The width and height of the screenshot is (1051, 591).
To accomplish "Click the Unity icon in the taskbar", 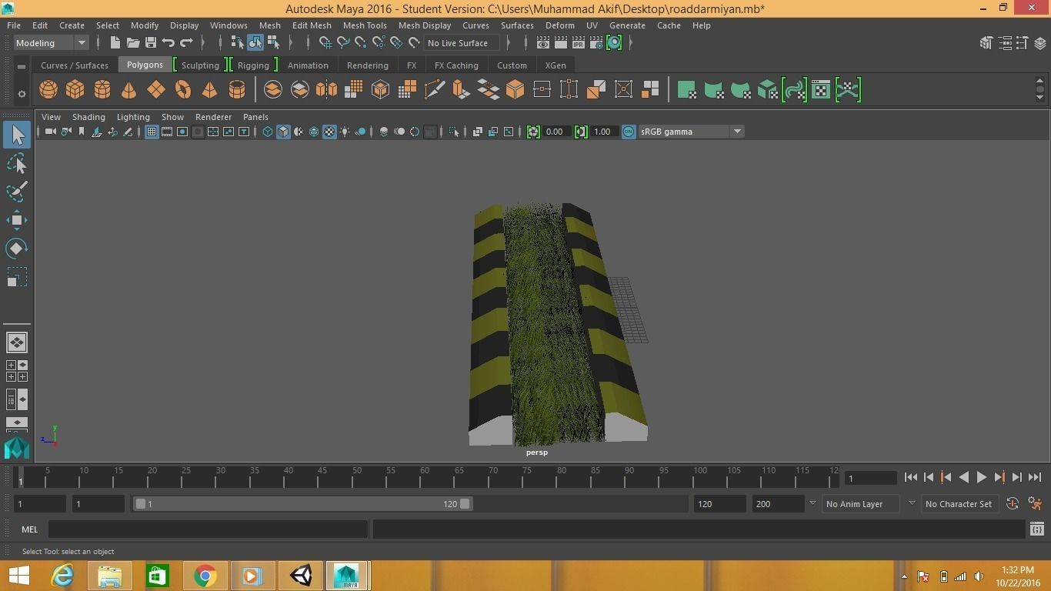I will coord(301,576).
